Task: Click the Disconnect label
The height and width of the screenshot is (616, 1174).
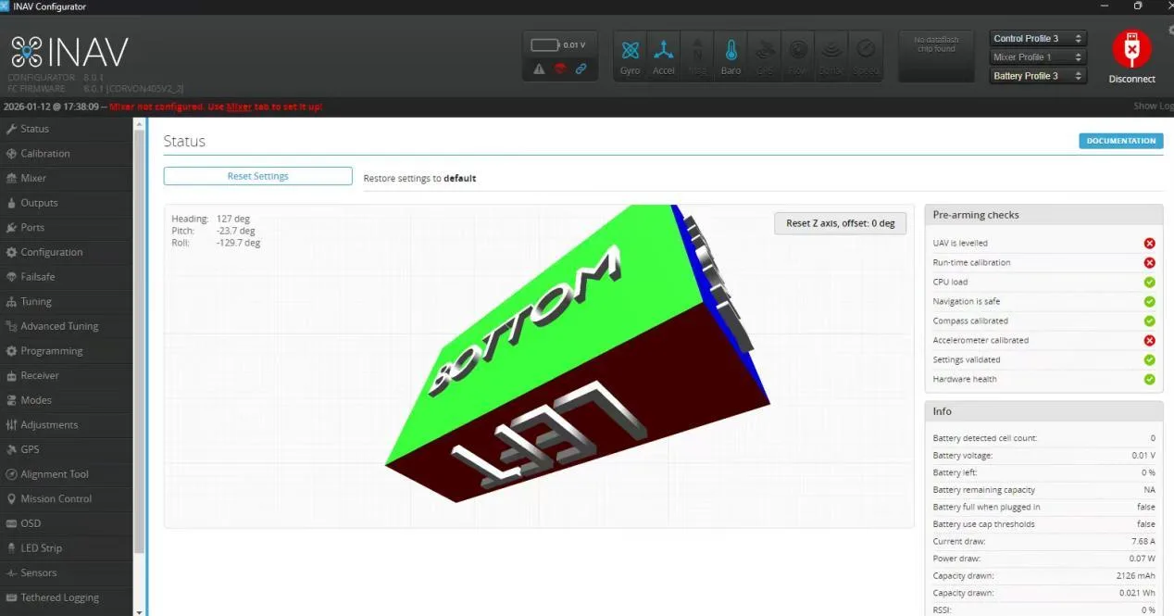Action: point(1132,80)
